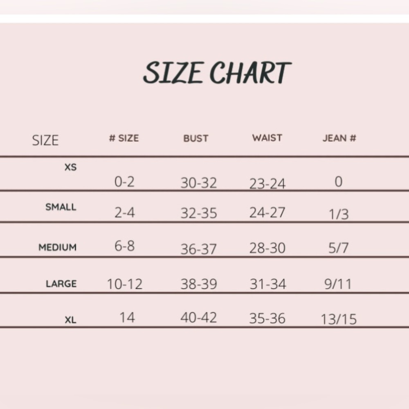Click the SIZE CHART title
409x409 pixels.
tap(217, 73)
